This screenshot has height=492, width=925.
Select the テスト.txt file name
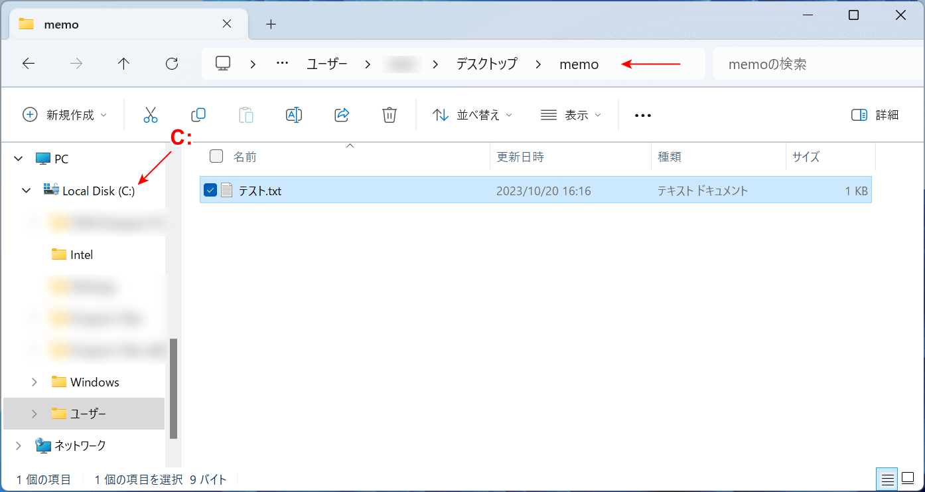260,191
